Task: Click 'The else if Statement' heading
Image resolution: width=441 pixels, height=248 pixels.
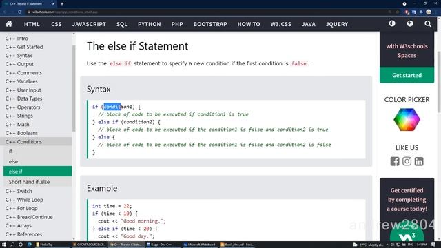Action: click(137, 46)
